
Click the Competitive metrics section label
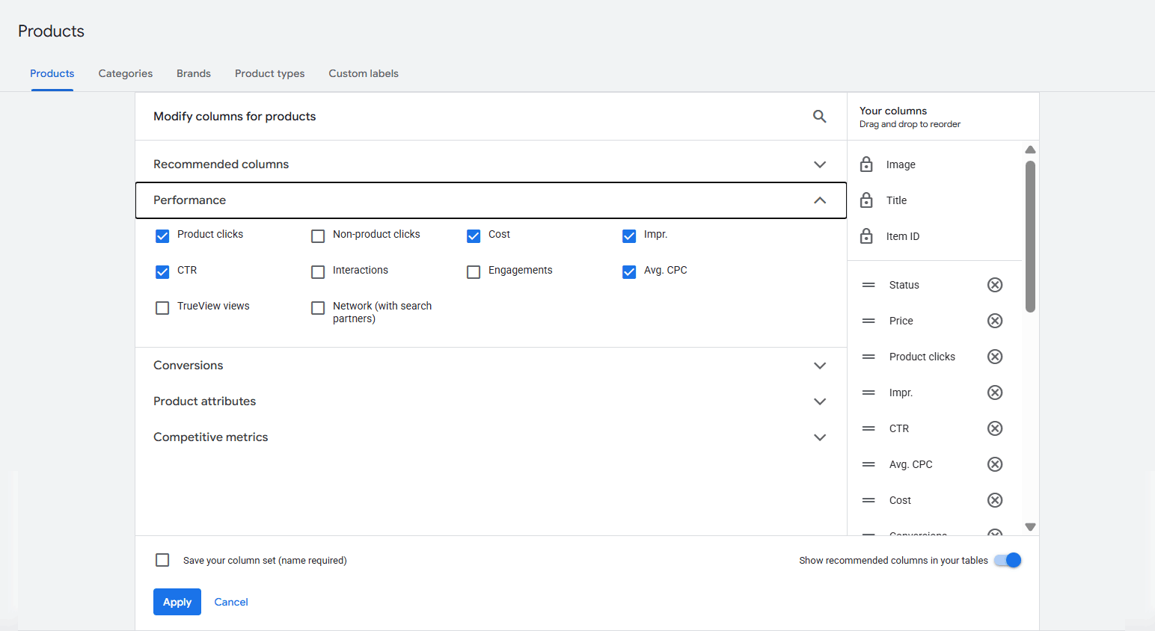pos(211,437)
